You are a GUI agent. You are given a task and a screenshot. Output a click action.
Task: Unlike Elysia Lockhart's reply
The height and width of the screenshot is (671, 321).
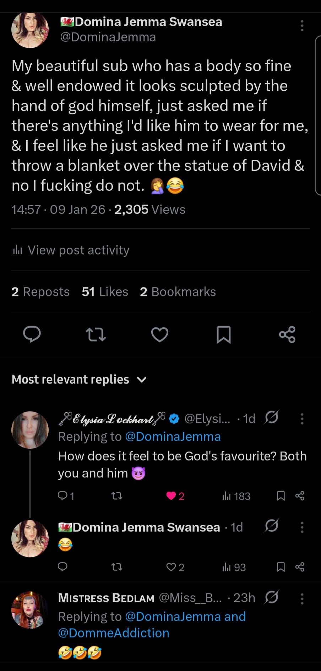pos(172,496)
